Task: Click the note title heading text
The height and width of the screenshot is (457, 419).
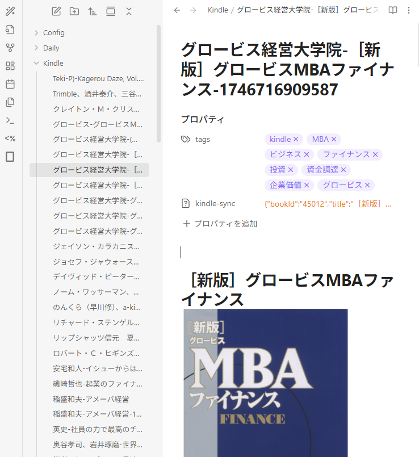Action: (287, 69)
